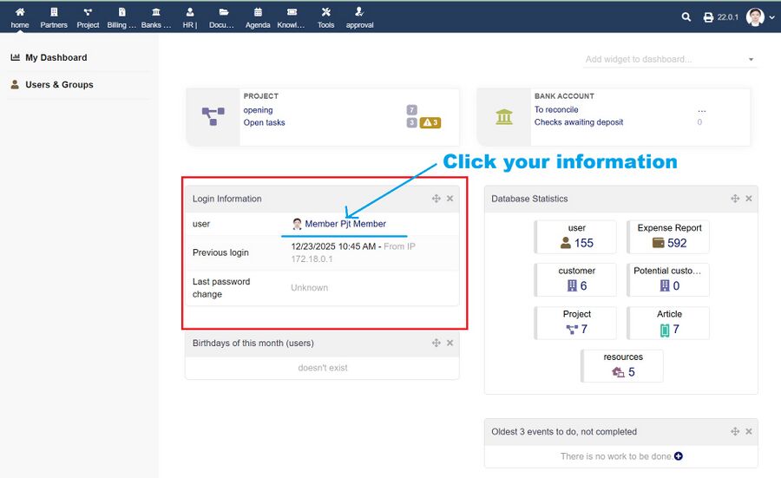Open the Open tasks link
781x478 pixels.
264,122
